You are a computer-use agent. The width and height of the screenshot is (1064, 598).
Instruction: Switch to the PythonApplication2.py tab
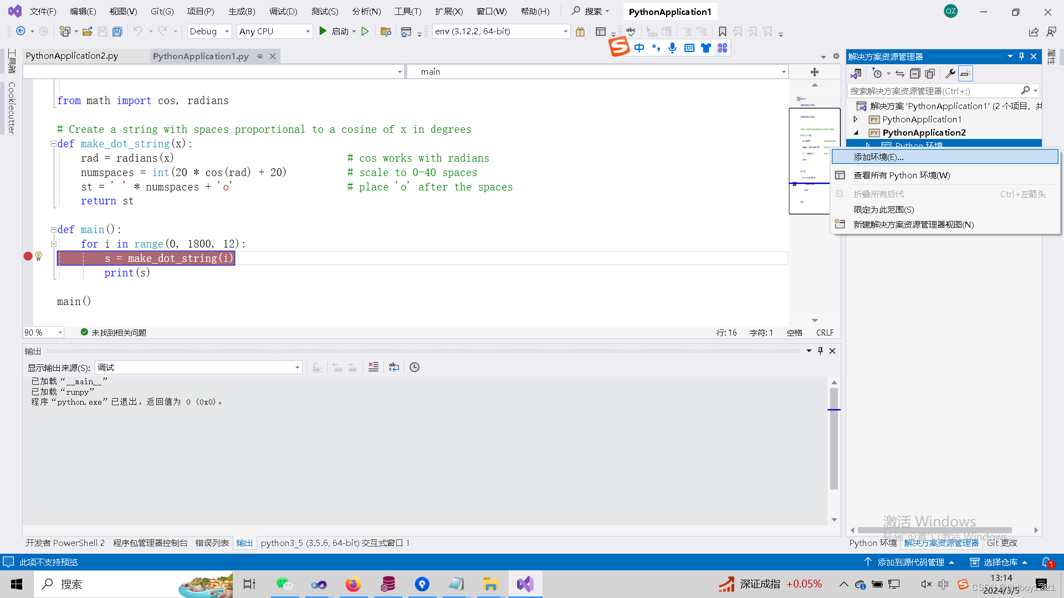pos(71,55)
